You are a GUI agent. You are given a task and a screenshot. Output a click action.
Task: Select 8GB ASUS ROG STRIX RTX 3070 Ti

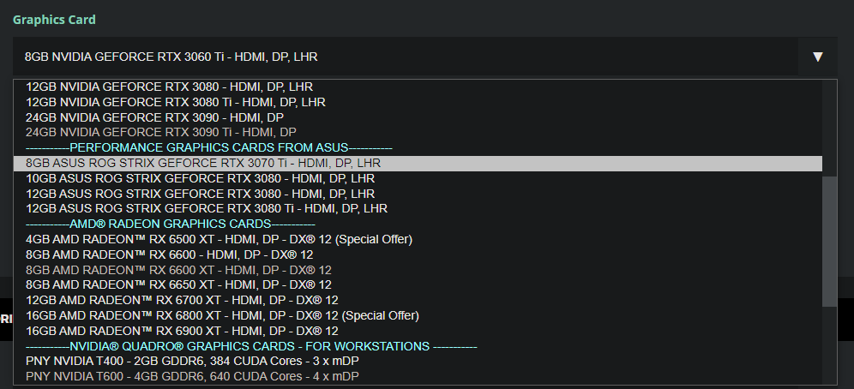point(418,163)
